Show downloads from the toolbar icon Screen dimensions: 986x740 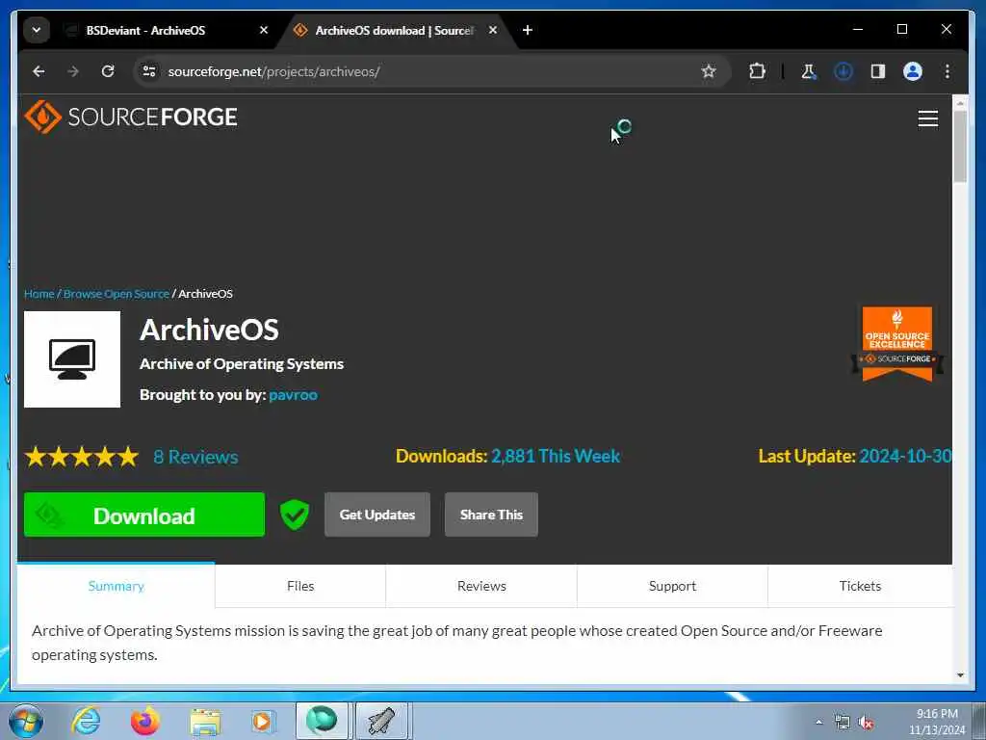[x=843, y=71]
